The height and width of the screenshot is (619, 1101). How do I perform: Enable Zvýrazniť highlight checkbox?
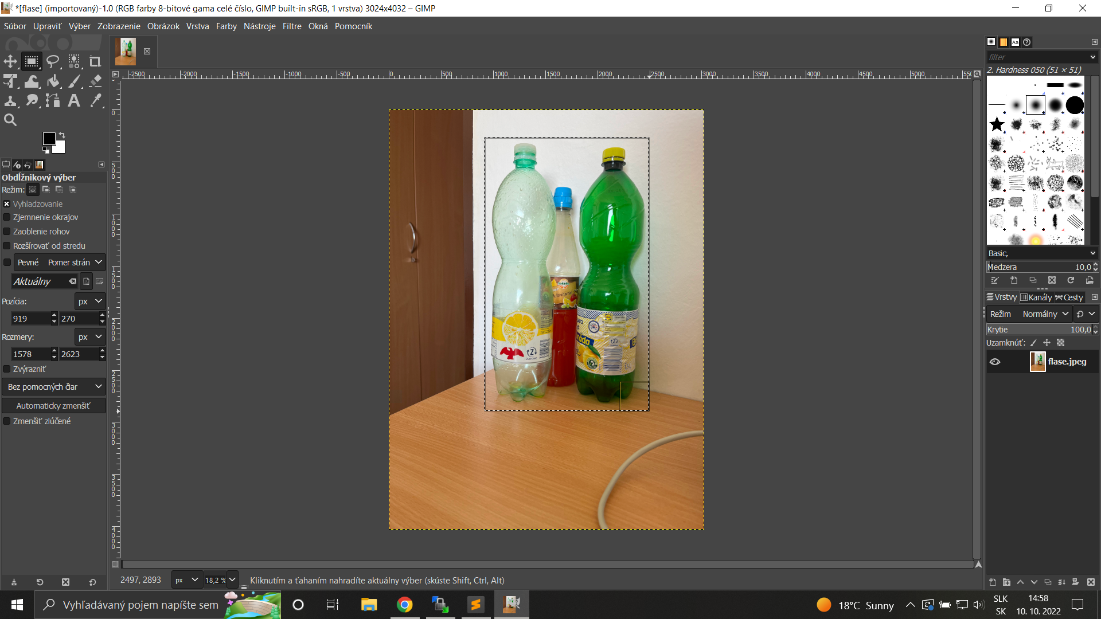(x=7, y=369)
